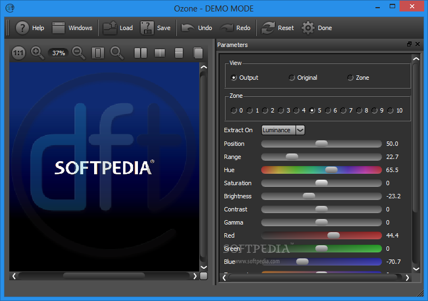Open the Windows menu
This screenshot has width=428, height=301.
click(72, 28)
